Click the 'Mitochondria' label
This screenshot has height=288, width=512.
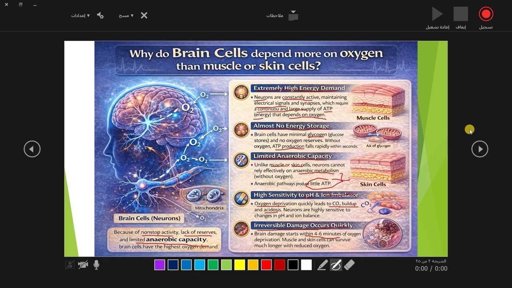[209, 208]
